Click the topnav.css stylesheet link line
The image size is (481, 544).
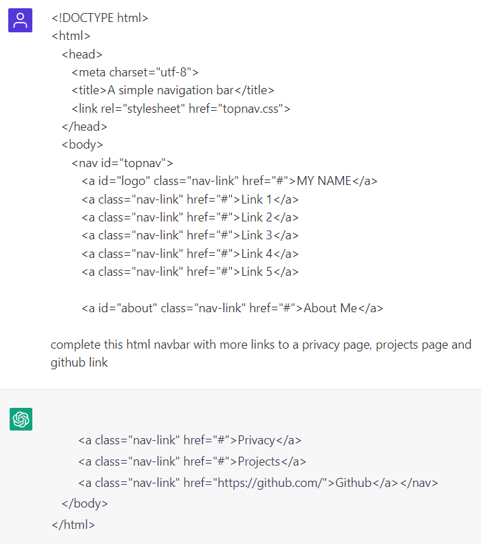tap(181, 108)
